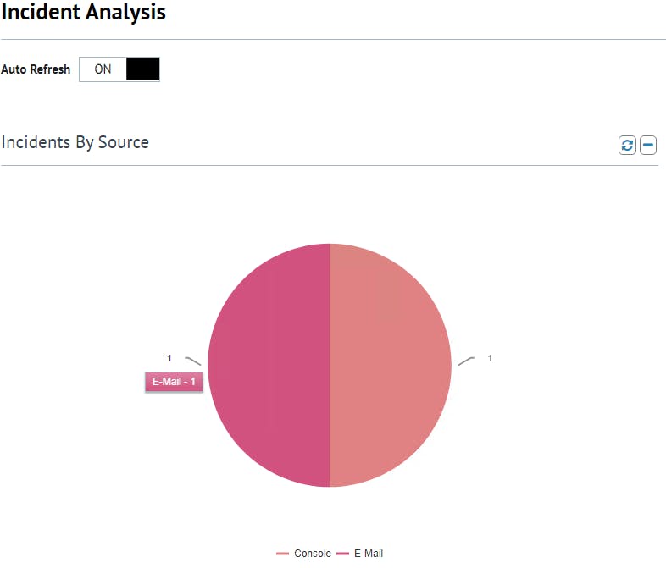
Task: Click the E-Mail legend color marker
Action: tap(343, 554)
